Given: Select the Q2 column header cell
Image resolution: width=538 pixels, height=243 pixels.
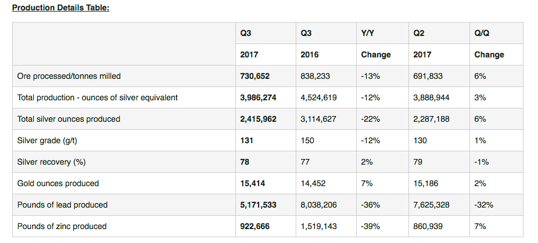Looking at the screenshot, I should (418, 33).
